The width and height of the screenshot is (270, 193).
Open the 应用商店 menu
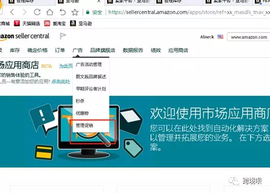point(178,50)
